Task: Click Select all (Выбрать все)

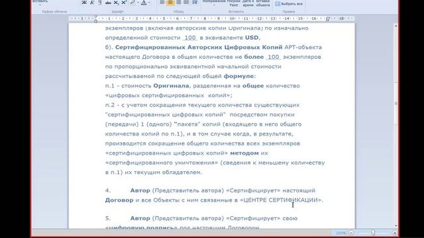Action: click(x=289, y=4)
